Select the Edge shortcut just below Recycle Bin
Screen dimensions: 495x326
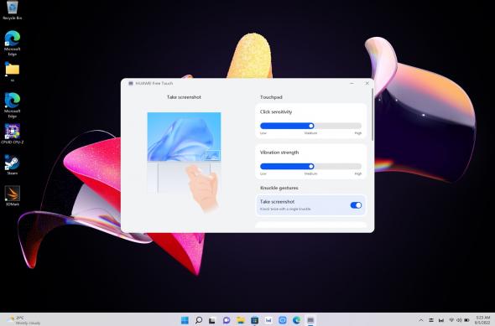pos(13,44)
